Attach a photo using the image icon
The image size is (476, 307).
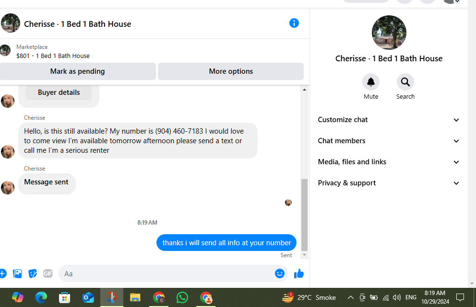[18, 273]
